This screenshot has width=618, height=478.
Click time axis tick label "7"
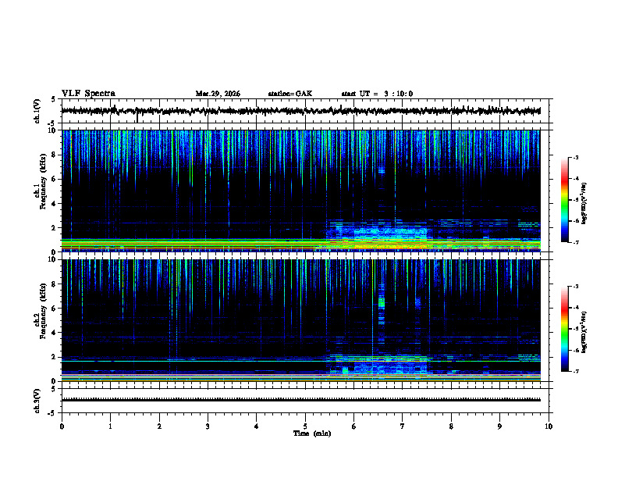[x=403, y=426]
